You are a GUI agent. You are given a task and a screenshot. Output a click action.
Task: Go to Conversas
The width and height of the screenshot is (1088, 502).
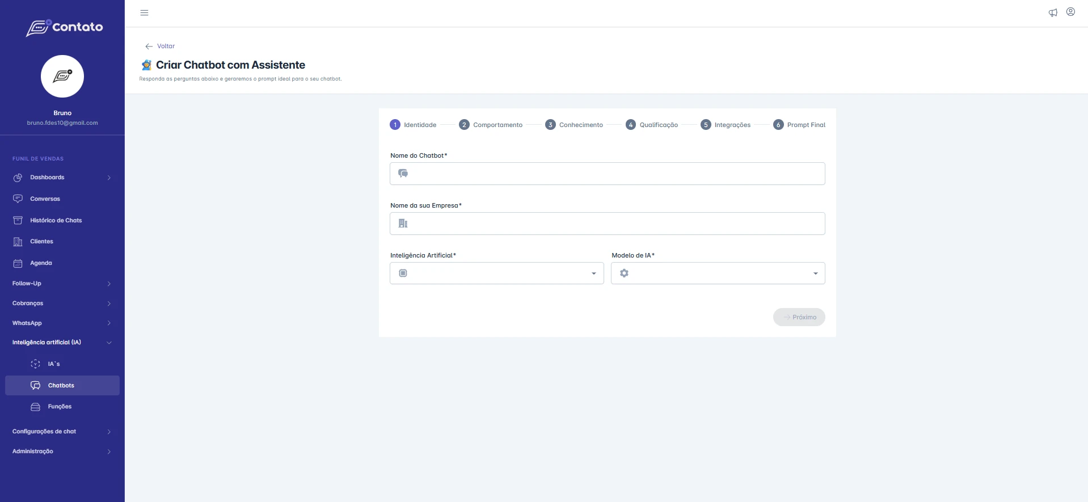(62, 199)
